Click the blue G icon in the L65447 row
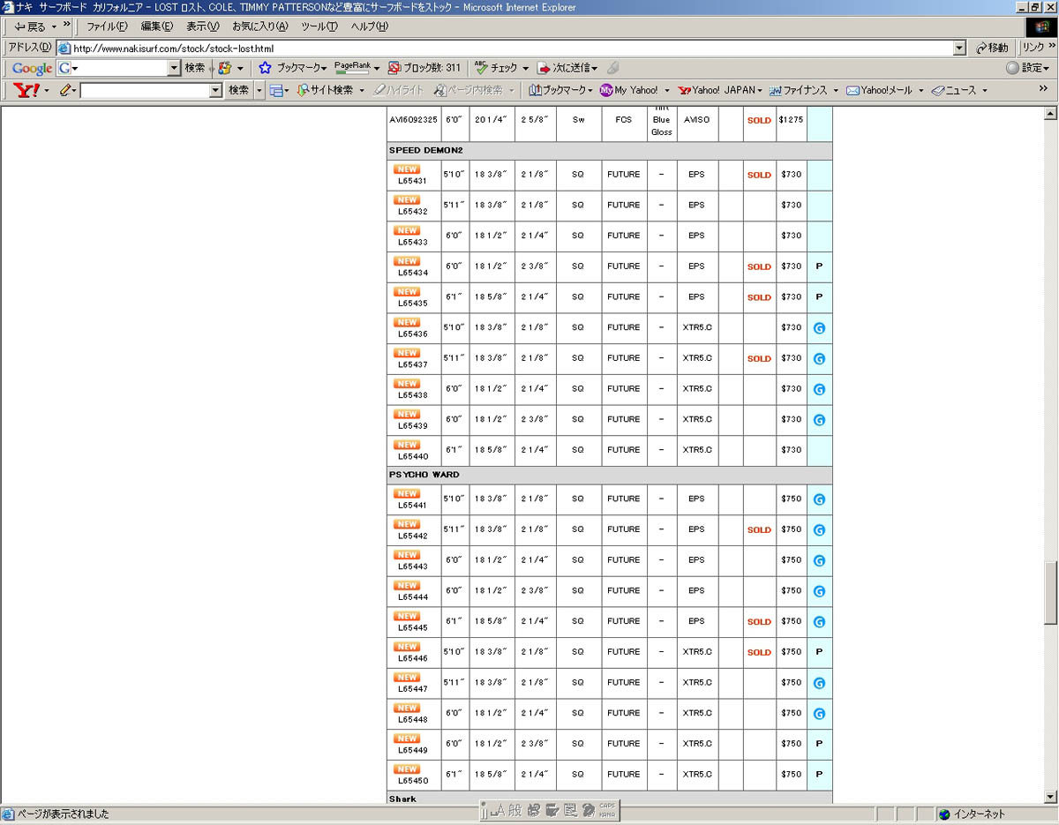Screen dimensions: 1059x825 819,683
